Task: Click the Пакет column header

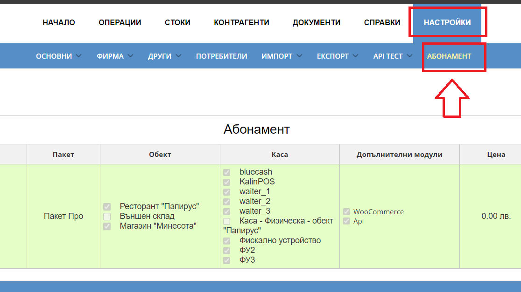Action: tap(63, 155)
